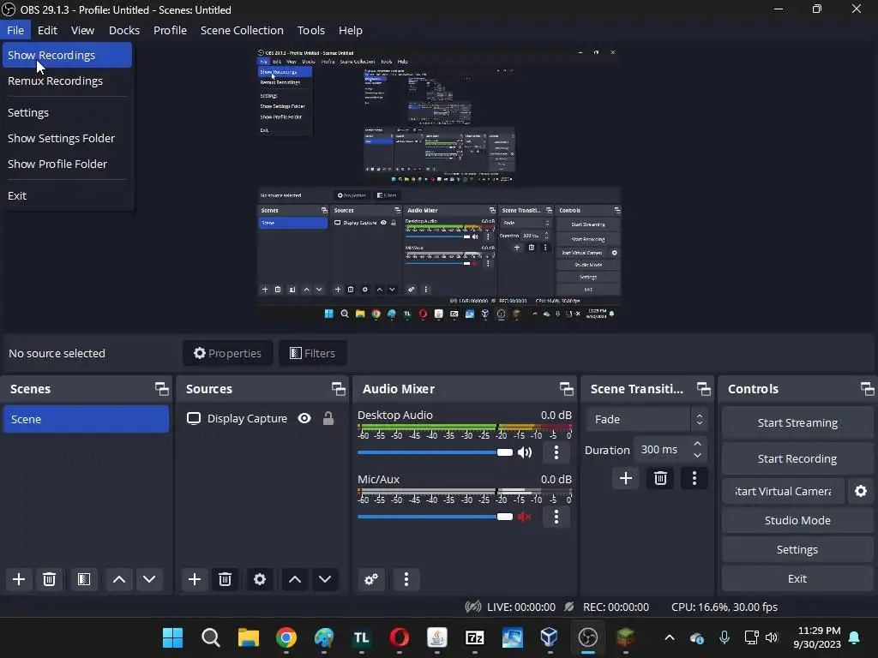
Task: Mute Desktop Audio speaker icon
Action: coord(525,452)
